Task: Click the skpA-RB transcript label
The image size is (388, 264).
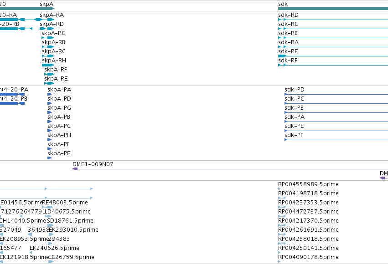Action: (53, 42)
